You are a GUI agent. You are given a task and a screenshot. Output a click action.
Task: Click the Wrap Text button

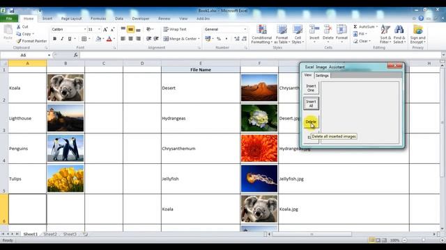(175, 29)
